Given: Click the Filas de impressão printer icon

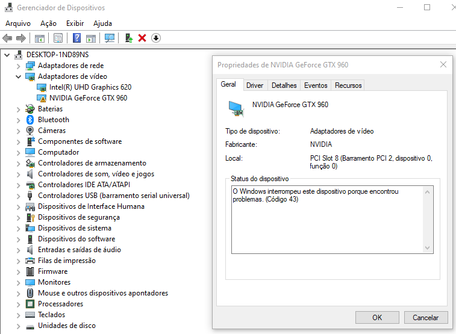Looking at the screenshot, I should point(30,261).
